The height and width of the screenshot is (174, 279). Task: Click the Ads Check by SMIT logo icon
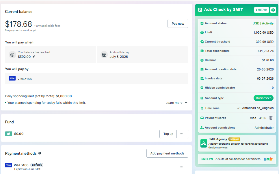pos(200,10)
